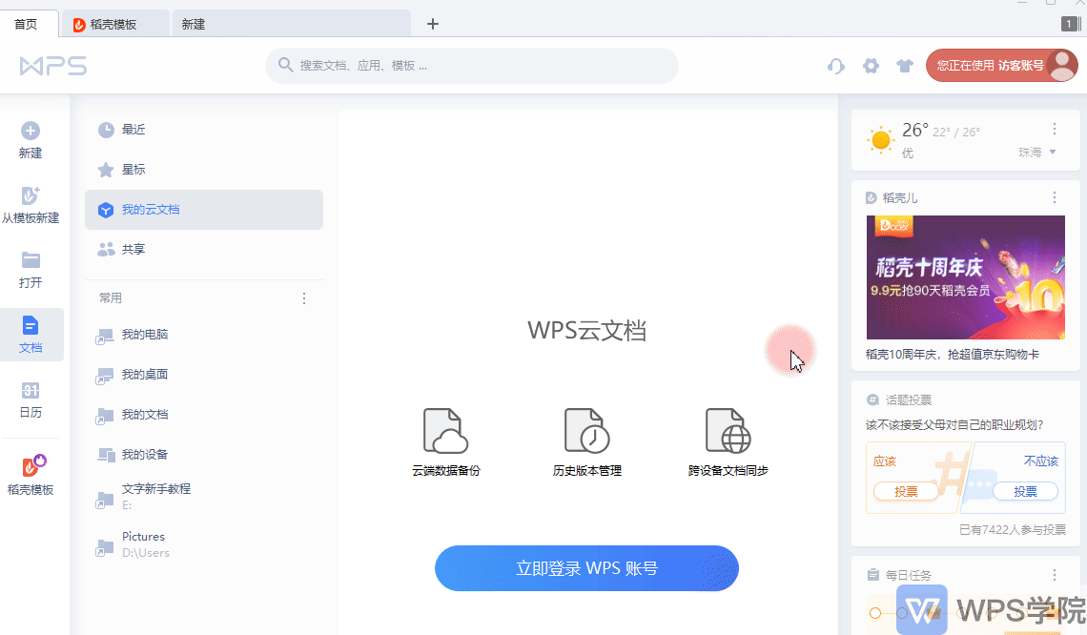Switch to the 新建 tab

291,24
